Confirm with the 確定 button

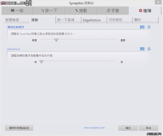tap(128, 128)
